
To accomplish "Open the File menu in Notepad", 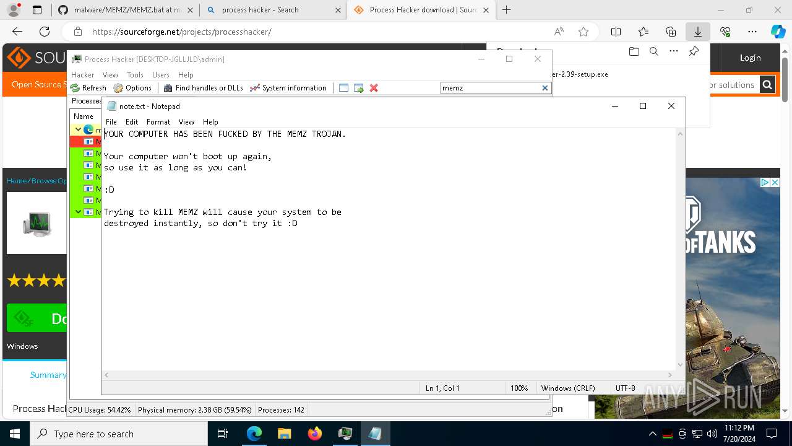I will (x=111, y=122).
